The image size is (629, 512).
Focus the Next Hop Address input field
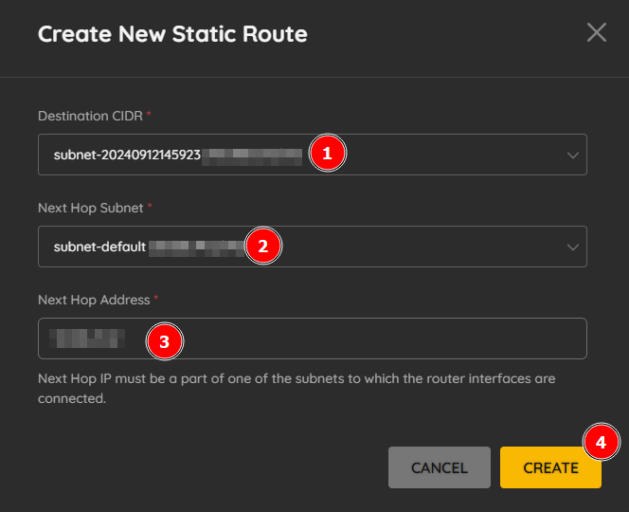pos(313,338)
